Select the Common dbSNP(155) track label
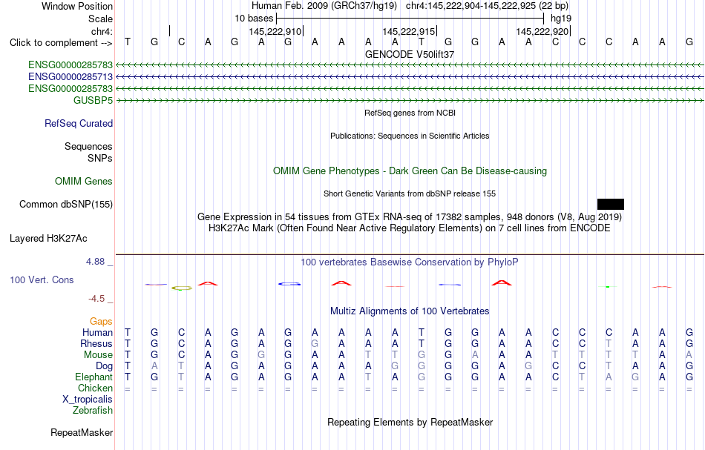 (66, 205)
